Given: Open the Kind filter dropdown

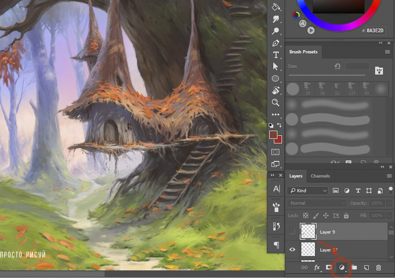Looking at the screenshot, I should (x=307, y=191).
